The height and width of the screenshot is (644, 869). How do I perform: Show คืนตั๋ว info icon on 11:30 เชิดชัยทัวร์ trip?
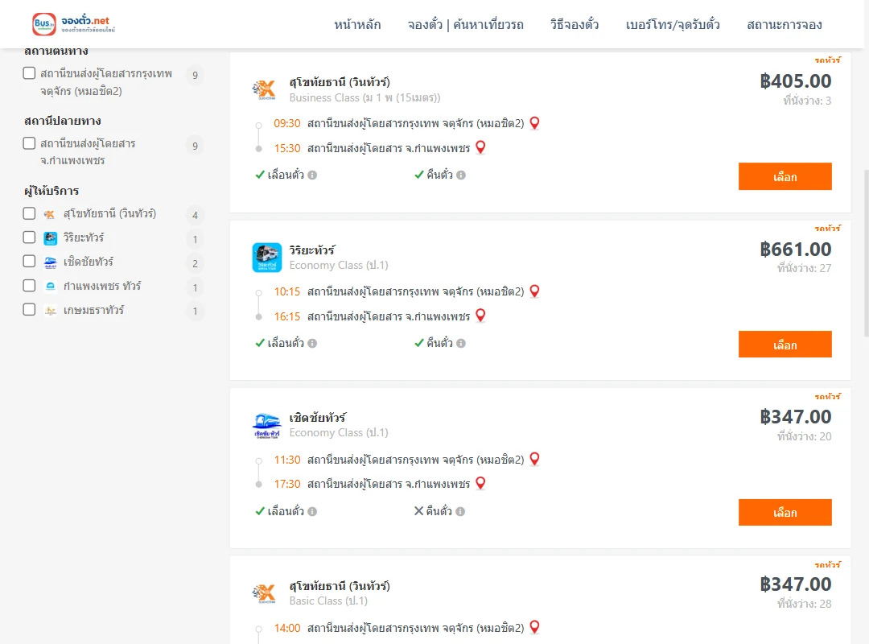coord(460,511)
